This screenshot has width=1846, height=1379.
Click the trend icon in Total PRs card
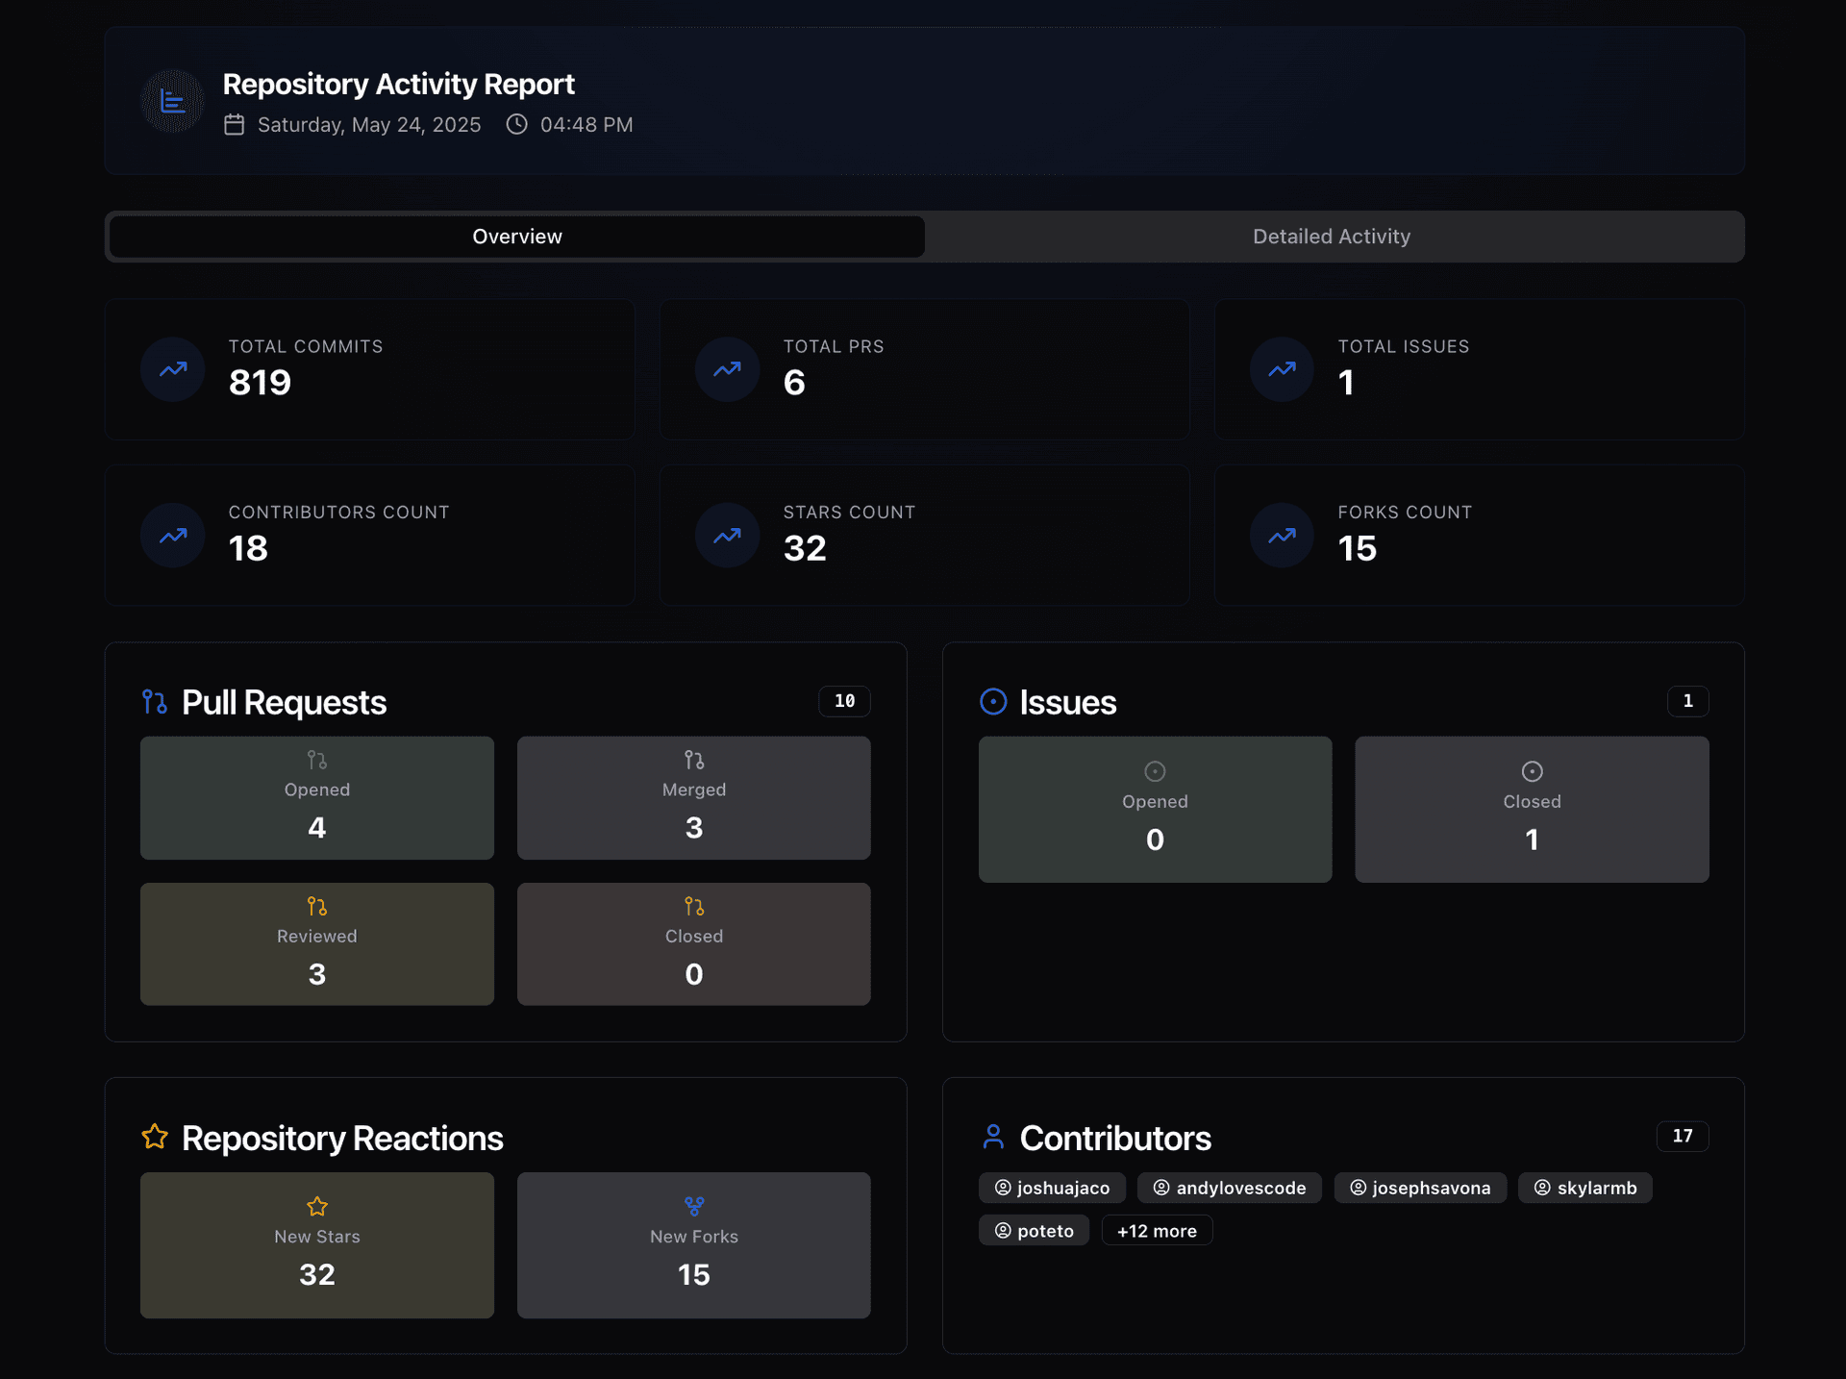(x=728, y=369)
